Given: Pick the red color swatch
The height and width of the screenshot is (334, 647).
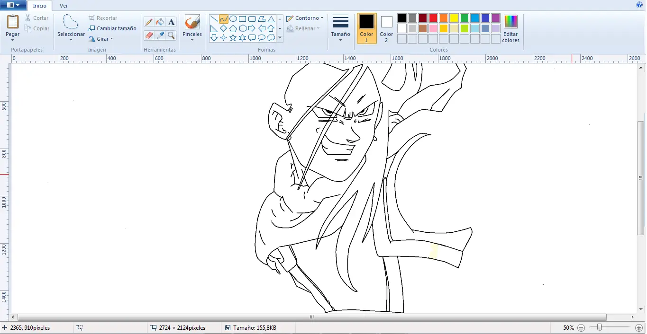Looking at the screenshot, I should [433, 18].
